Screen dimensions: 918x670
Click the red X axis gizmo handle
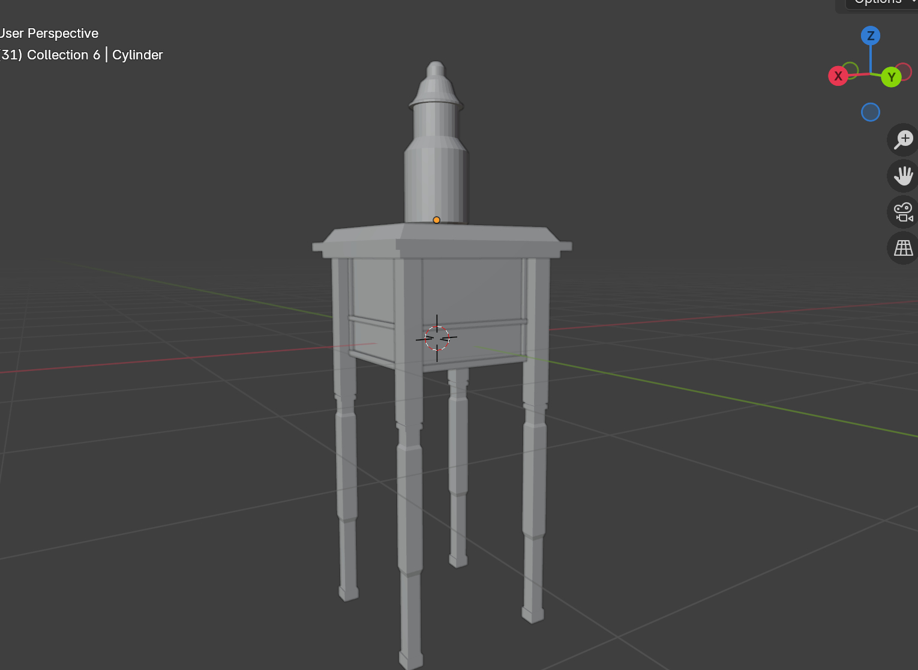pyautogui.click(x=838, y=76)
